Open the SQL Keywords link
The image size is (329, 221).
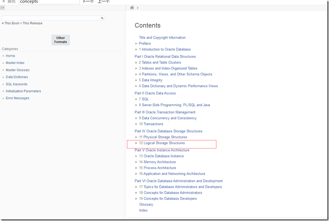coord(17,84)
